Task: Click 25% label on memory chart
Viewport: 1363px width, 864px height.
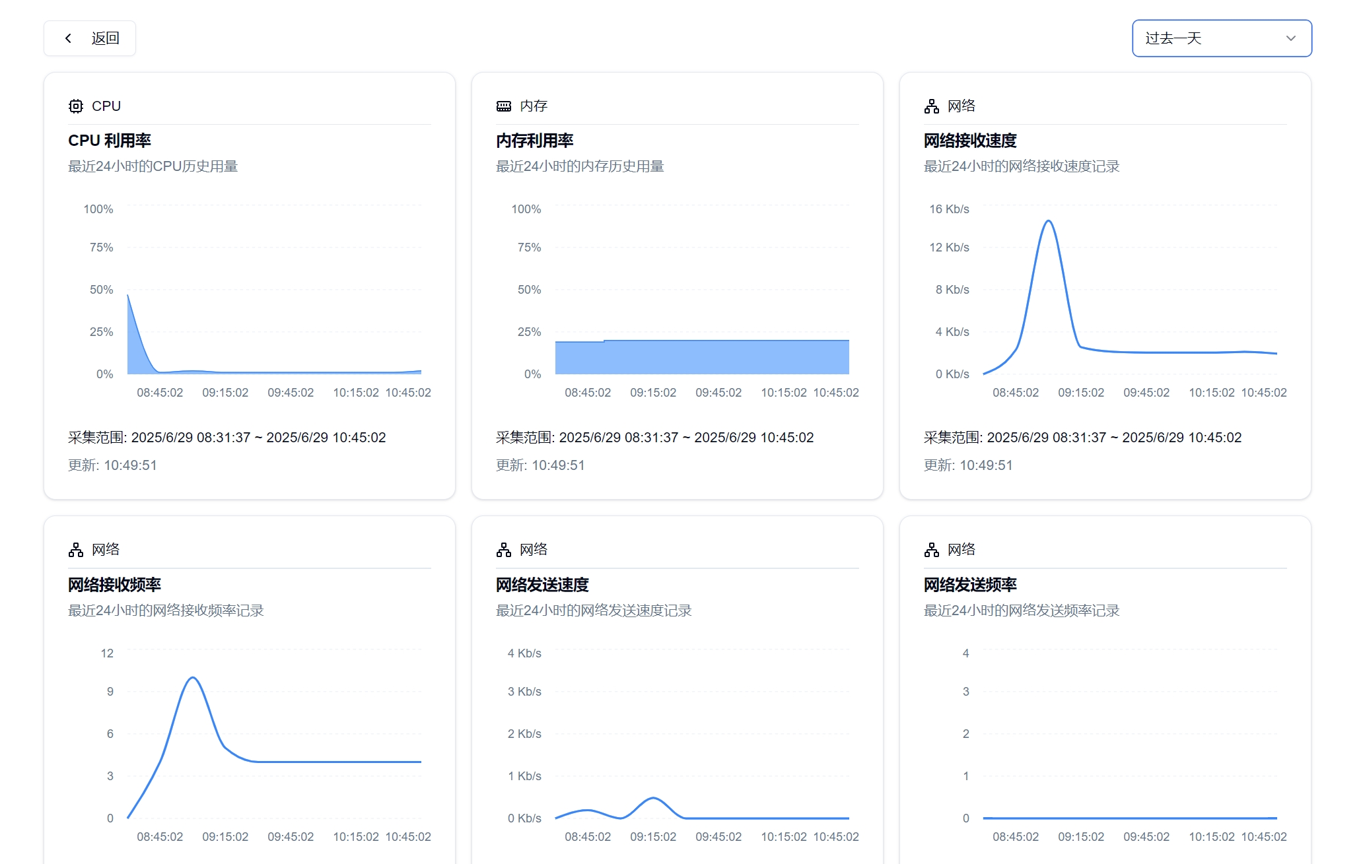Action: [x=529, y=332]
